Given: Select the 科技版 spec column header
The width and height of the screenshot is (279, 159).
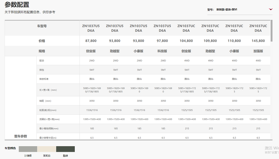Looking at the screenshot, I should pyautogui.click(x=162, y=51).
